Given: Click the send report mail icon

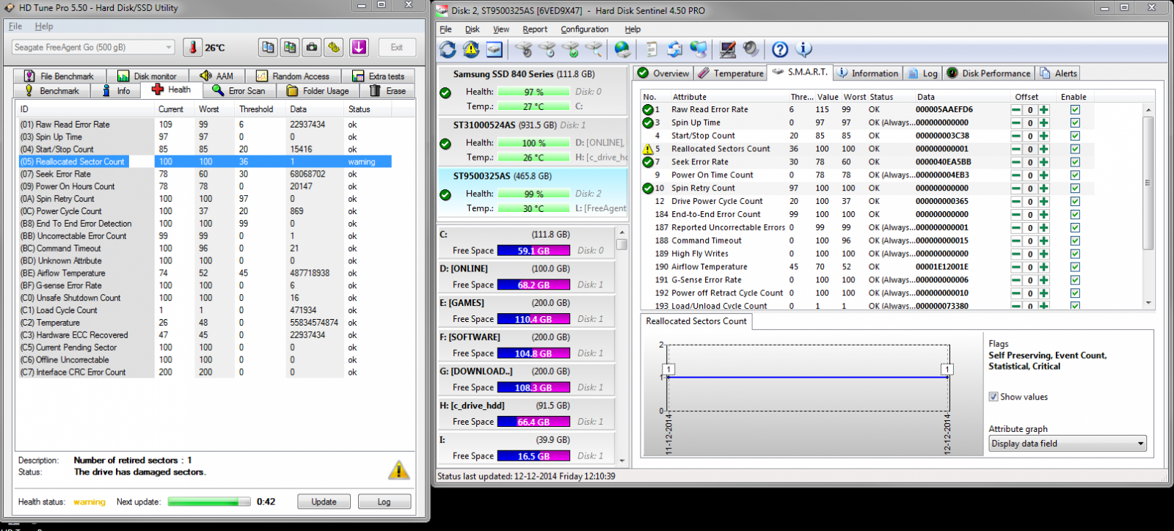Looking at the screenshot, I should click(x=675, y=49).
